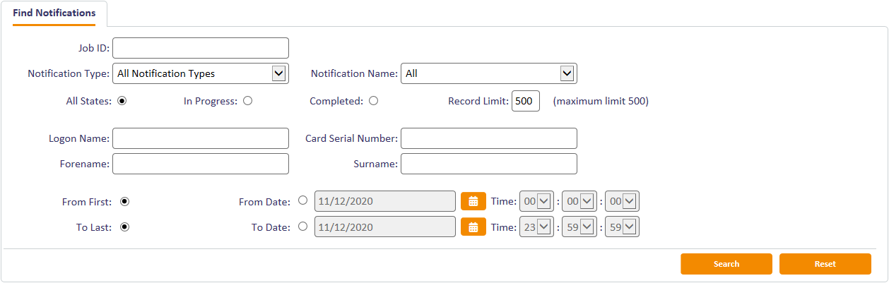This screenshot has height=283, width=889.
Task: Open the Notification Name dropdown
Action: (566, 73)
